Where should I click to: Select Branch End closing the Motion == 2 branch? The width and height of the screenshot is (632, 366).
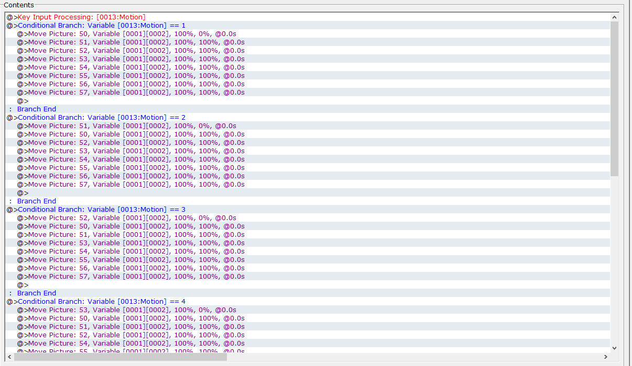[x=308, y=201]
